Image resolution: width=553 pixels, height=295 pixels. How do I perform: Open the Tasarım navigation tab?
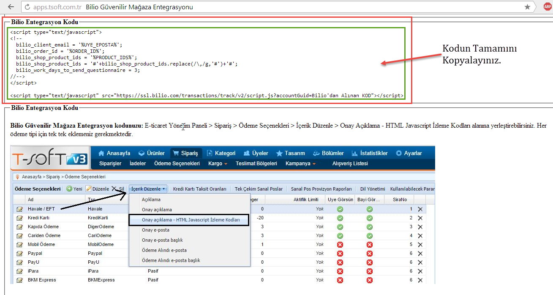290,153
